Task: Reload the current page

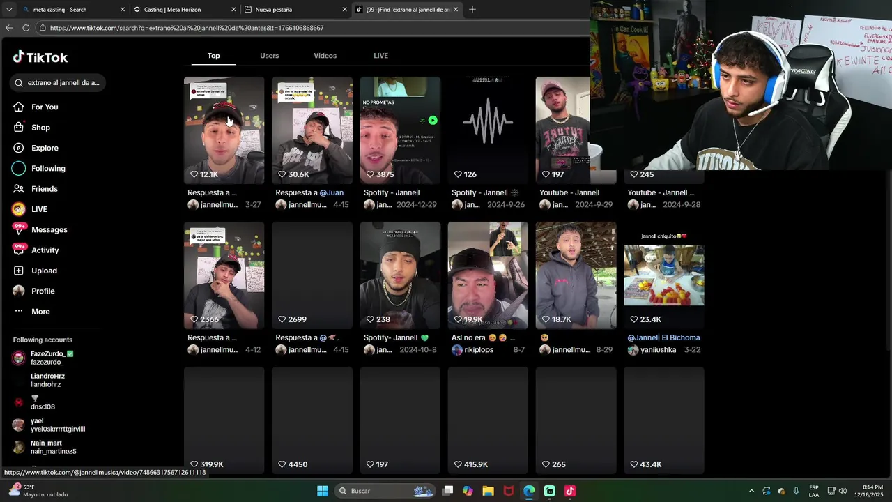Action: tap(26, 28)
